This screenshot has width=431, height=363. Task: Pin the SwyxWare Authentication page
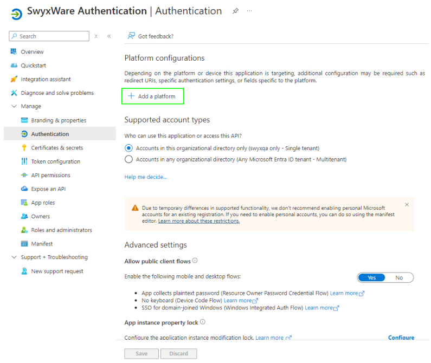pos(235,11)
